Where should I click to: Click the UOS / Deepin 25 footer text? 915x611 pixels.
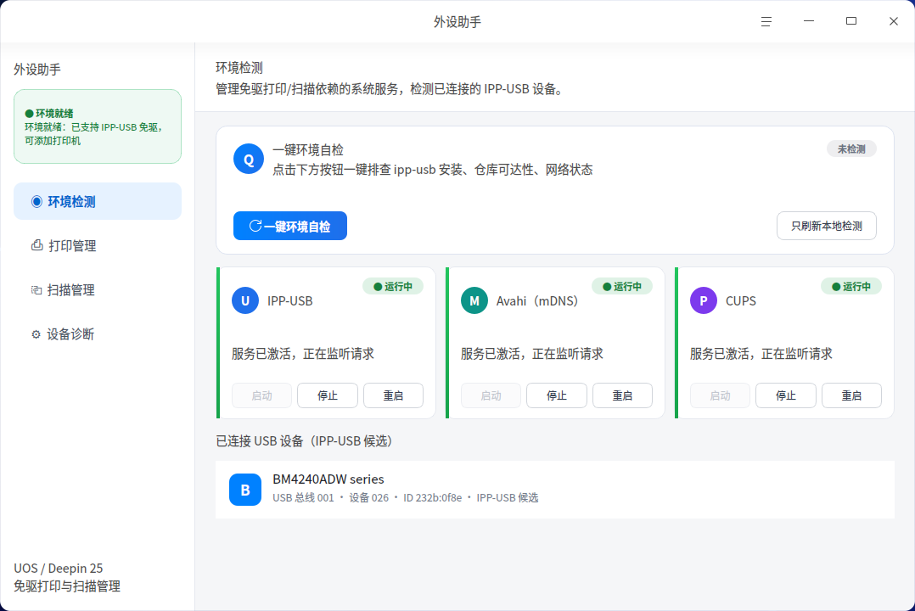[x=59, y=569]
